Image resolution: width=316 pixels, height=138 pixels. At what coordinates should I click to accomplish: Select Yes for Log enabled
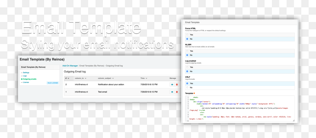coord(187,67)
